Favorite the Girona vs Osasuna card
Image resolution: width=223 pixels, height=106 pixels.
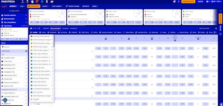click(x=180, y=11)
